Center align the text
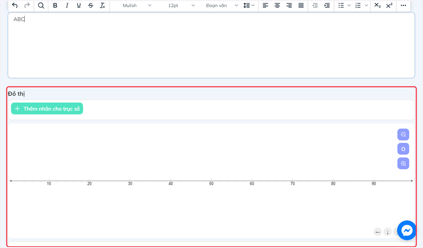This screenshot has height=248, width=423. click(277, 5)
